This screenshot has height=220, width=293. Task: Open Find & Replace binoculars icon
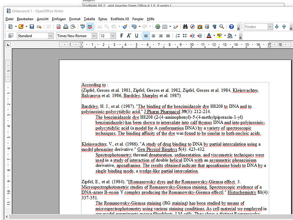(185, 26)
